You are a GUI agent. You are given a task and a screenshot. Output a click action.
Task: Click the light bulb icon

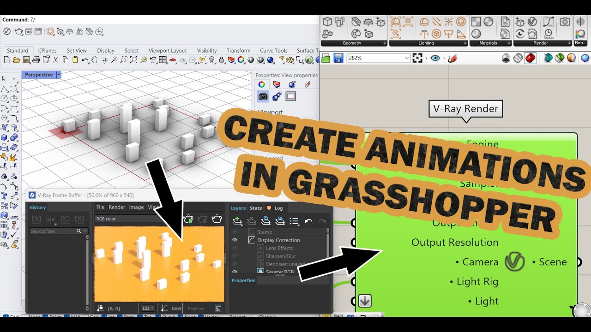point(212,60)
